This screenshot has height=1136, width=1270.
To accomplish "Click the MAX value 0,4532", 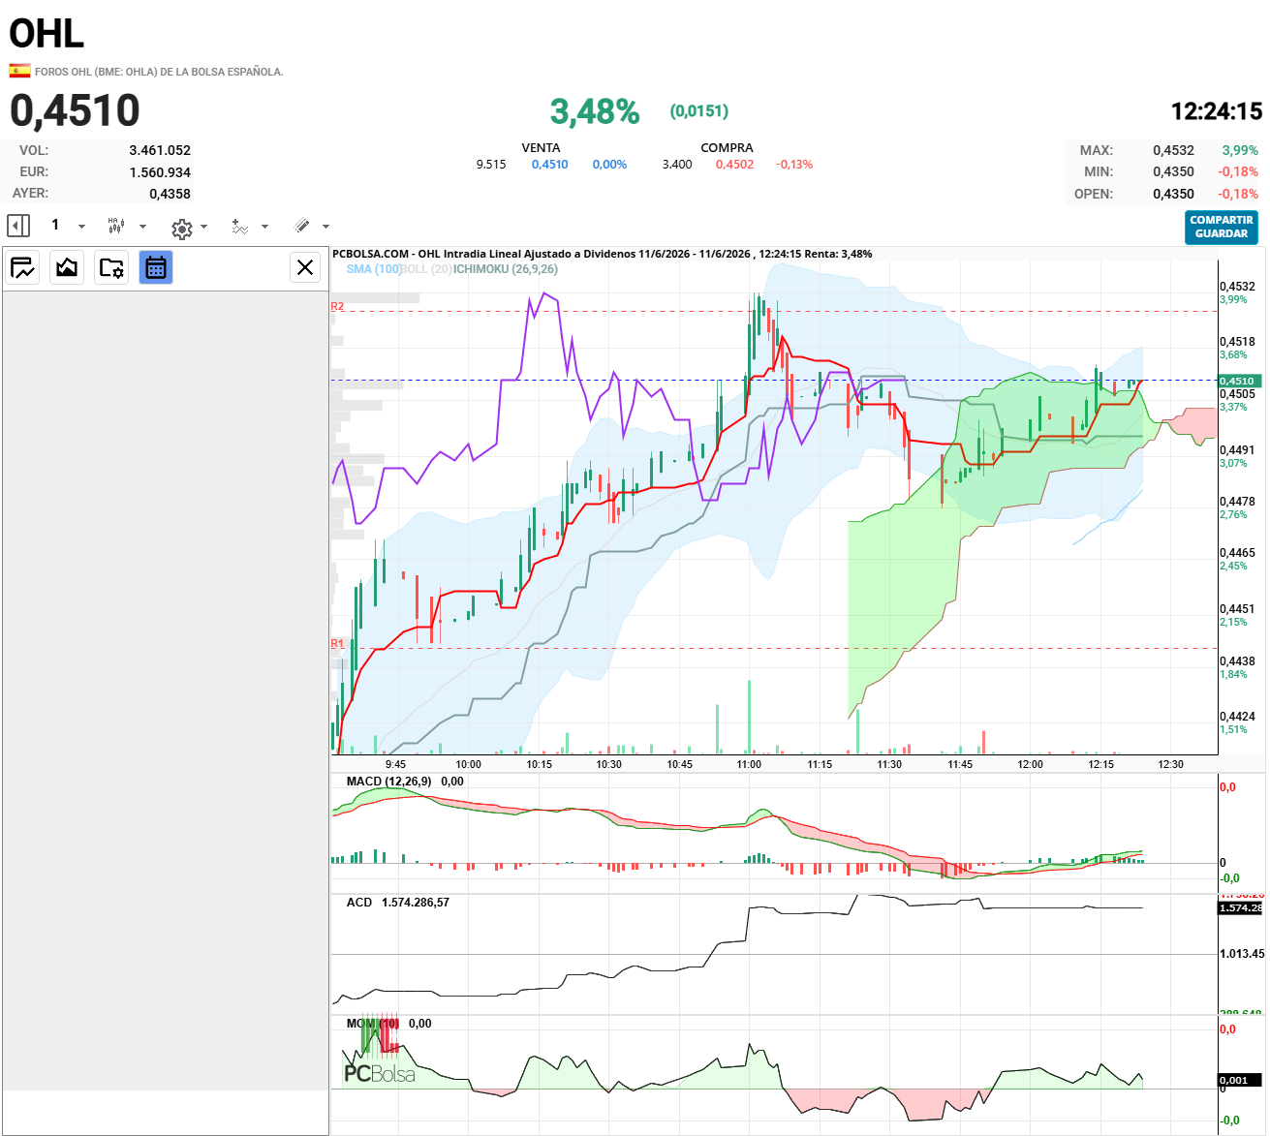I will (1173, 150).
